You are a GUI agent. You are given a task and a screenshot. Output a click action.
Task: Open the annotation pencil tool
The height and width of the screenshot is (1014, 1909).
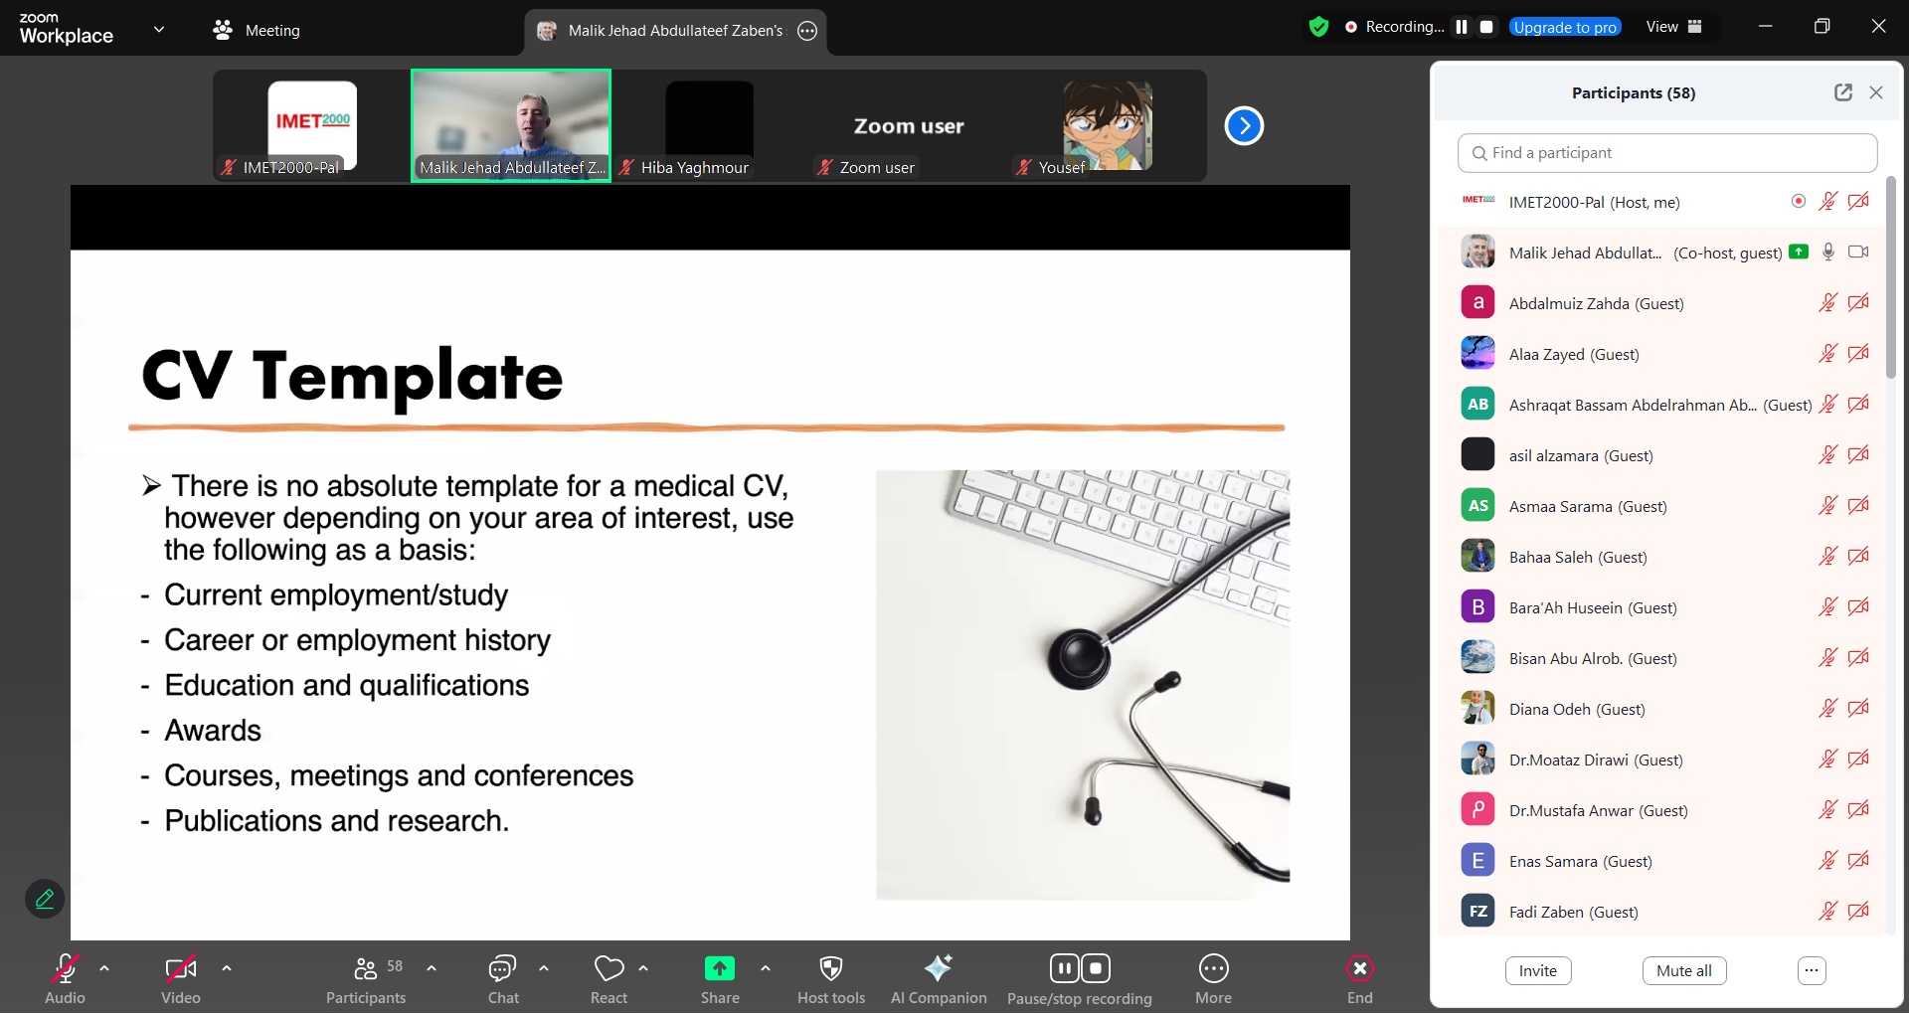click(45, 899)
